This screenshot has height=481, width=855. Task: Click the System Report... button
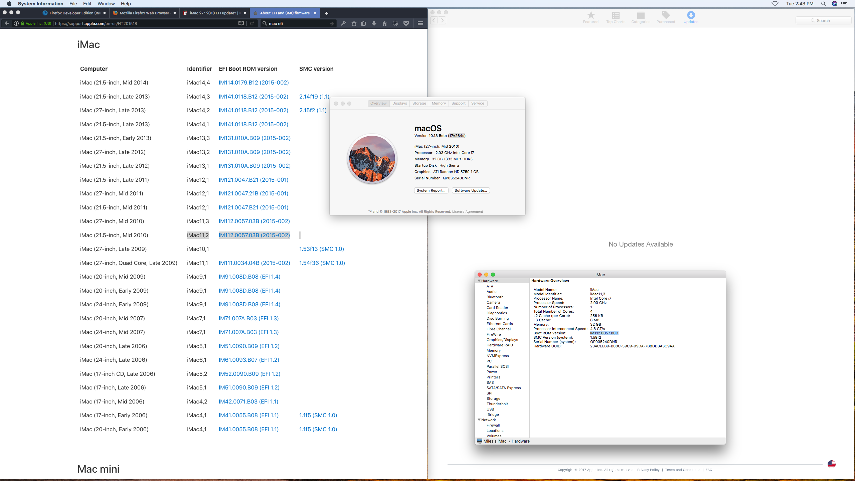coord(431,190)
